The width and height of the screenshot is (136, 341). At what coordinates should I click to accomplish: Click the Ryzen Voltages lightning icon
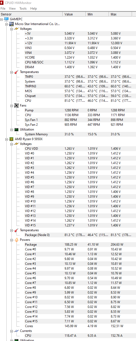click(x=16, y=144)
